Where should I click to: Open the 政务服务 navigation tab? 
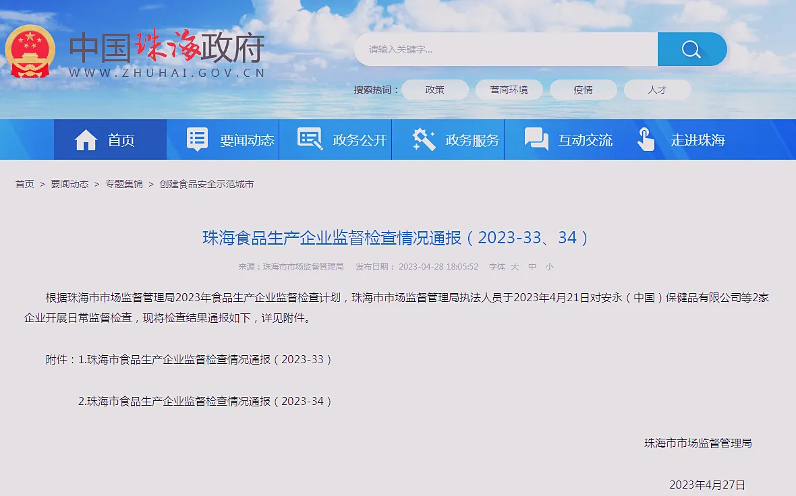(449, 139)
